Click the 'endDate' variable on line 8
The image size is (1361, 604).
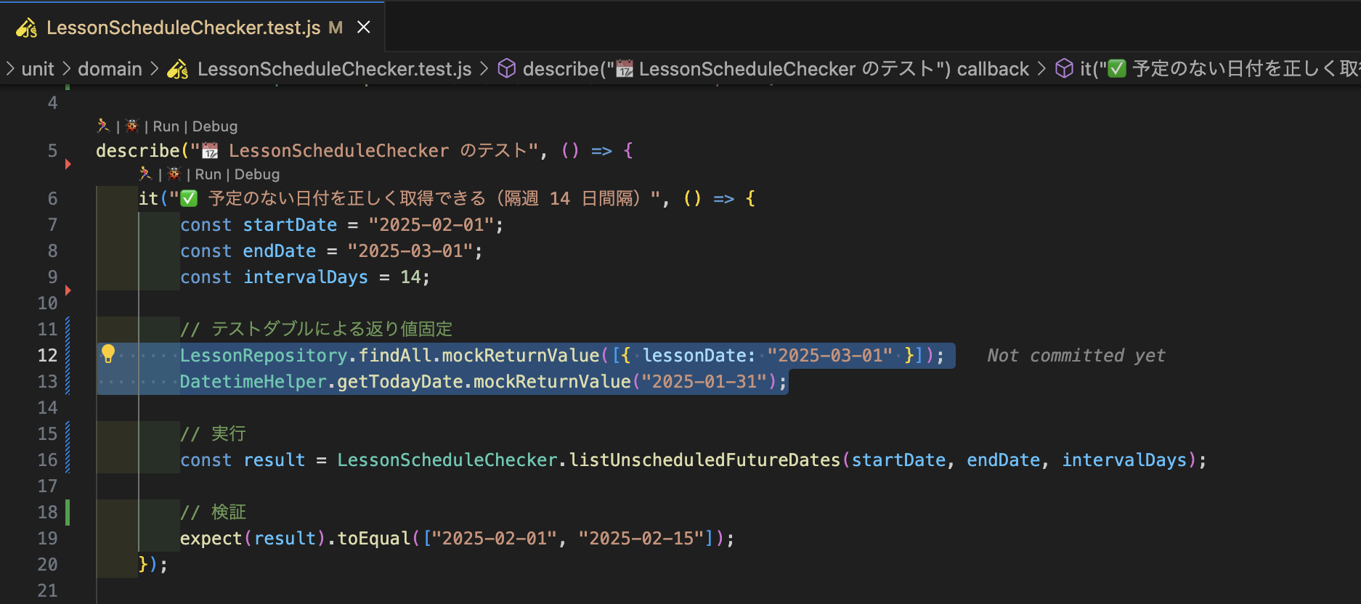point(280,251)
